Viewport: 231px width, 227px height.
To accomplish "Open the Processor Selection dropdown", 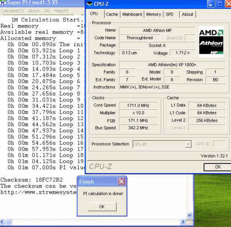I will click(x=188, y=144).
